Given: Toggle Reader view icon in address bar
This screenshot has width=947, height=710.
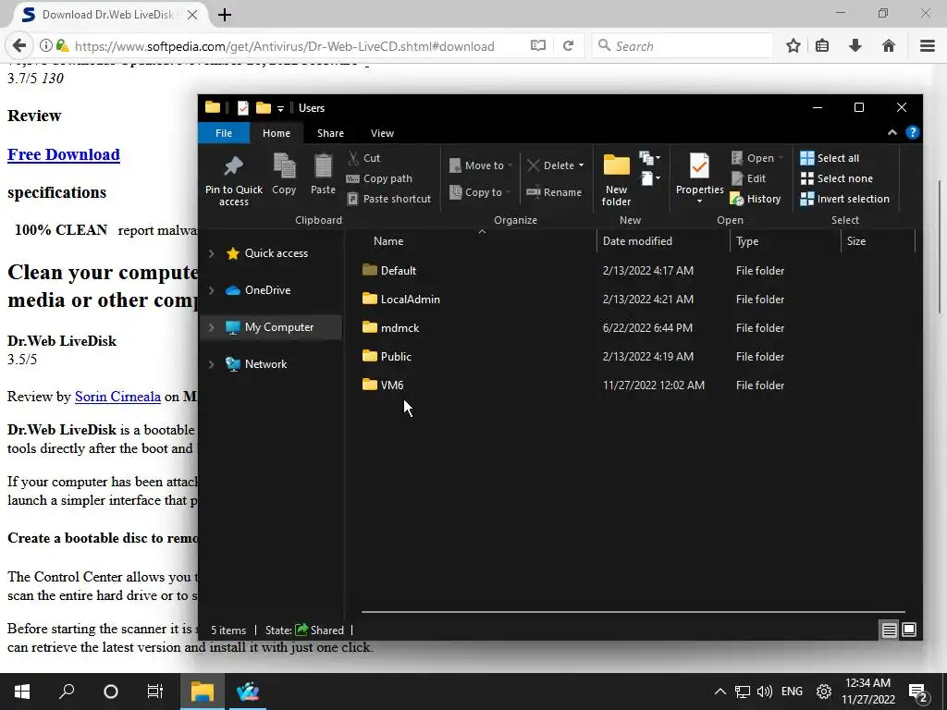Looking at the screenshot, I should click(537, 46).
